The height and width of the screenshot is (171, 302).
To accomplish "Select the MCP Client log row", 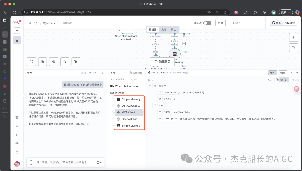I will pos(129,113).
